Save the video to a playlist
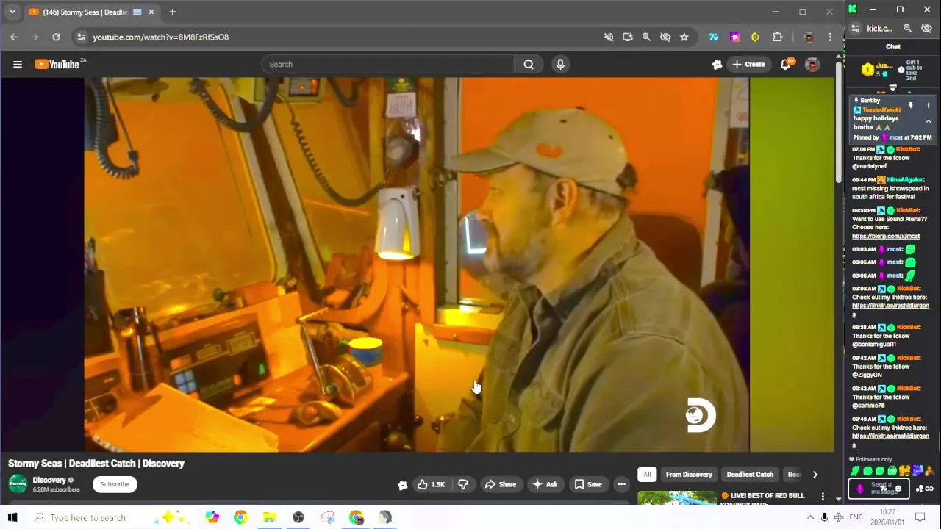This screenshot has width=941, height=529. [x=588, y=484]
